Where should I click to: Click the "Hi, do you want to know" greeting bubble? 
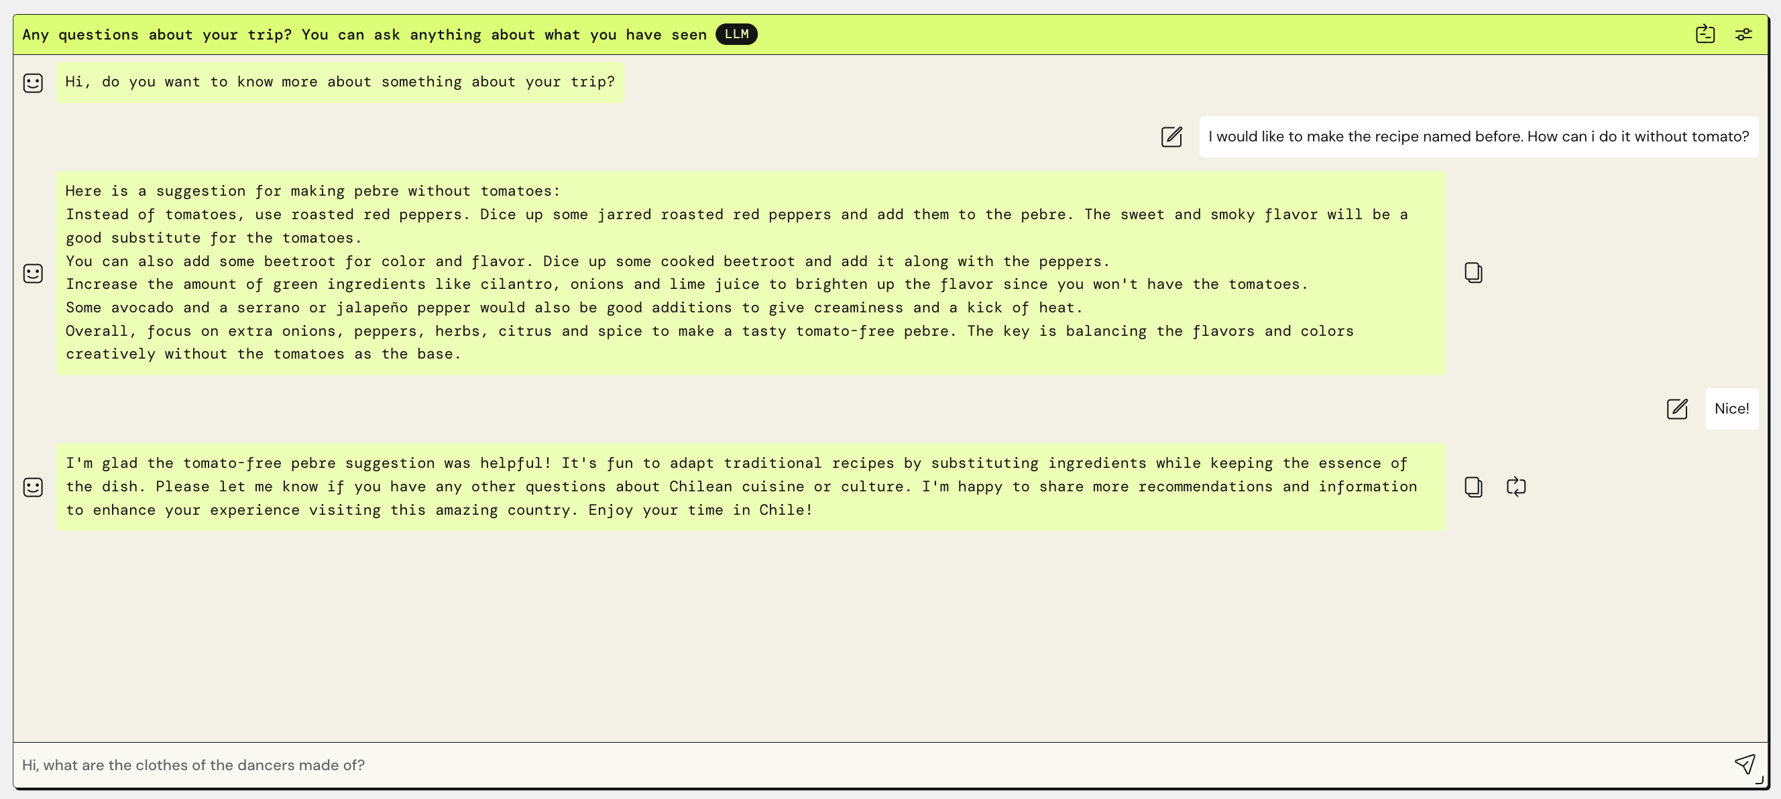pos(340,82)
